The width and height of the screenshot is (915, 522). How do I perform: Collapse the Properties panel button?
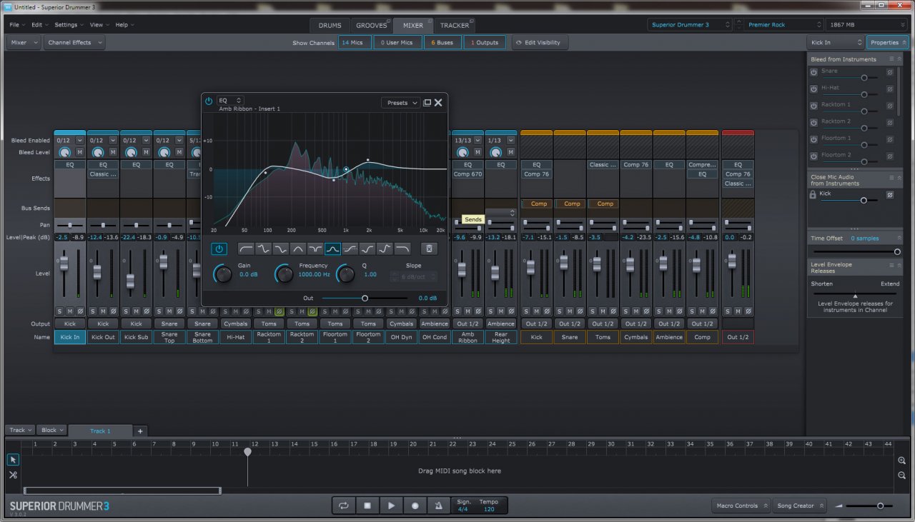click(887, 43)
